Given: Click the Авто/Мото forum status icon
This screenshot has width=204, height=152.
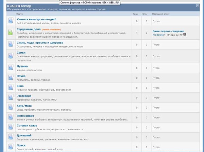Looking at the screenshot, I should (11, 107).
